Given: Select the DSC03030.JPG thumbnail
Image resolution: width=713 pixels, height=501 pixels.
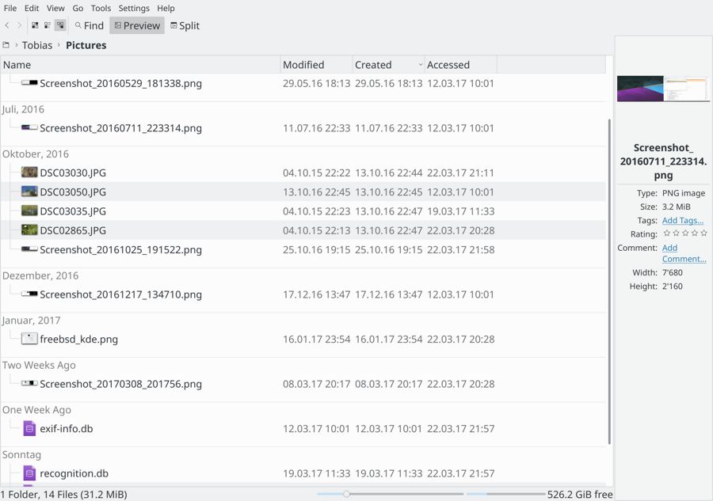Looking at the screenshot, I should 29,173.
